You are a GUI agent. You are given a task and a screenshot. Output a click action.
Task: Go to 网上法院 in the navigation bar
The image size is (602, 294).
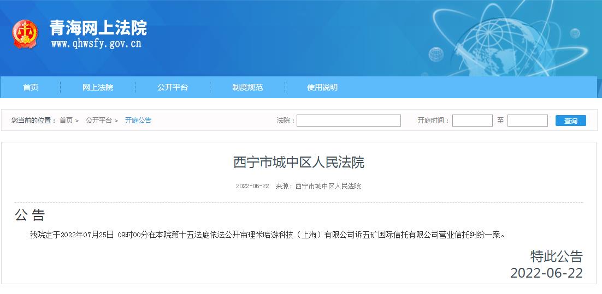(x=98, y=87)
